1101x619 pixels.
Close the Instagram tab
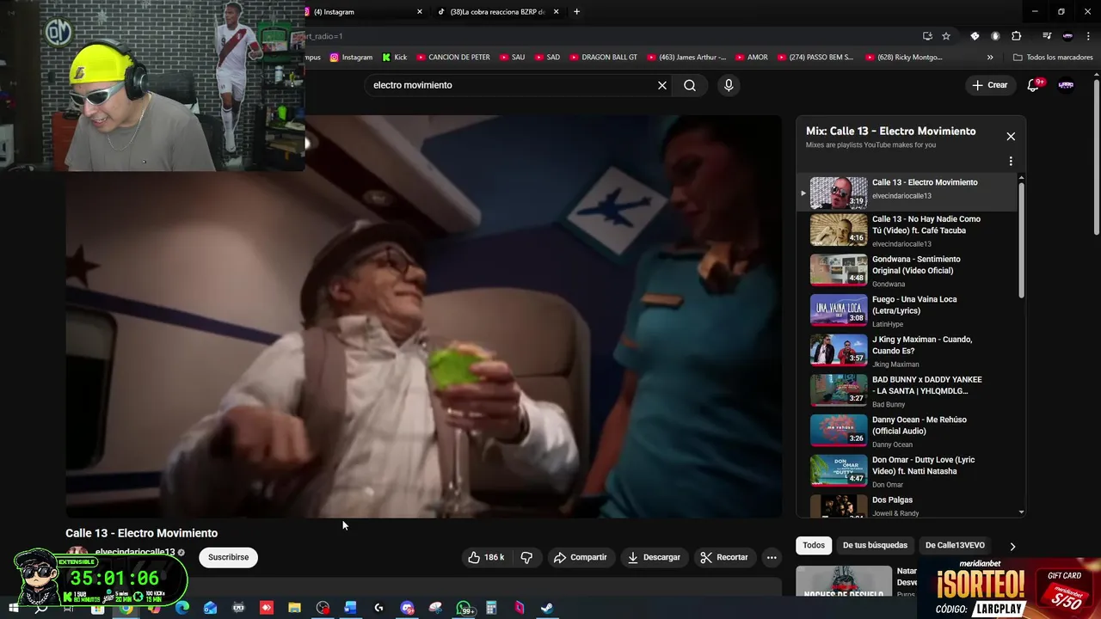pyautogui.click(x=420, y=12)
